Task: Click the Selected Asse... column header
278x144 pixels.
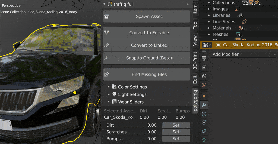Action: (120, 111)
